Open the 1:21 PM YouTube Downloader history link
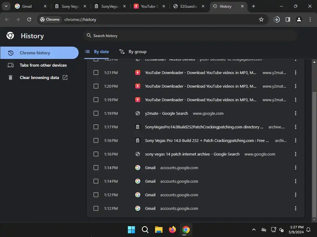Screen dimensions: 317x237 (201, 73)
